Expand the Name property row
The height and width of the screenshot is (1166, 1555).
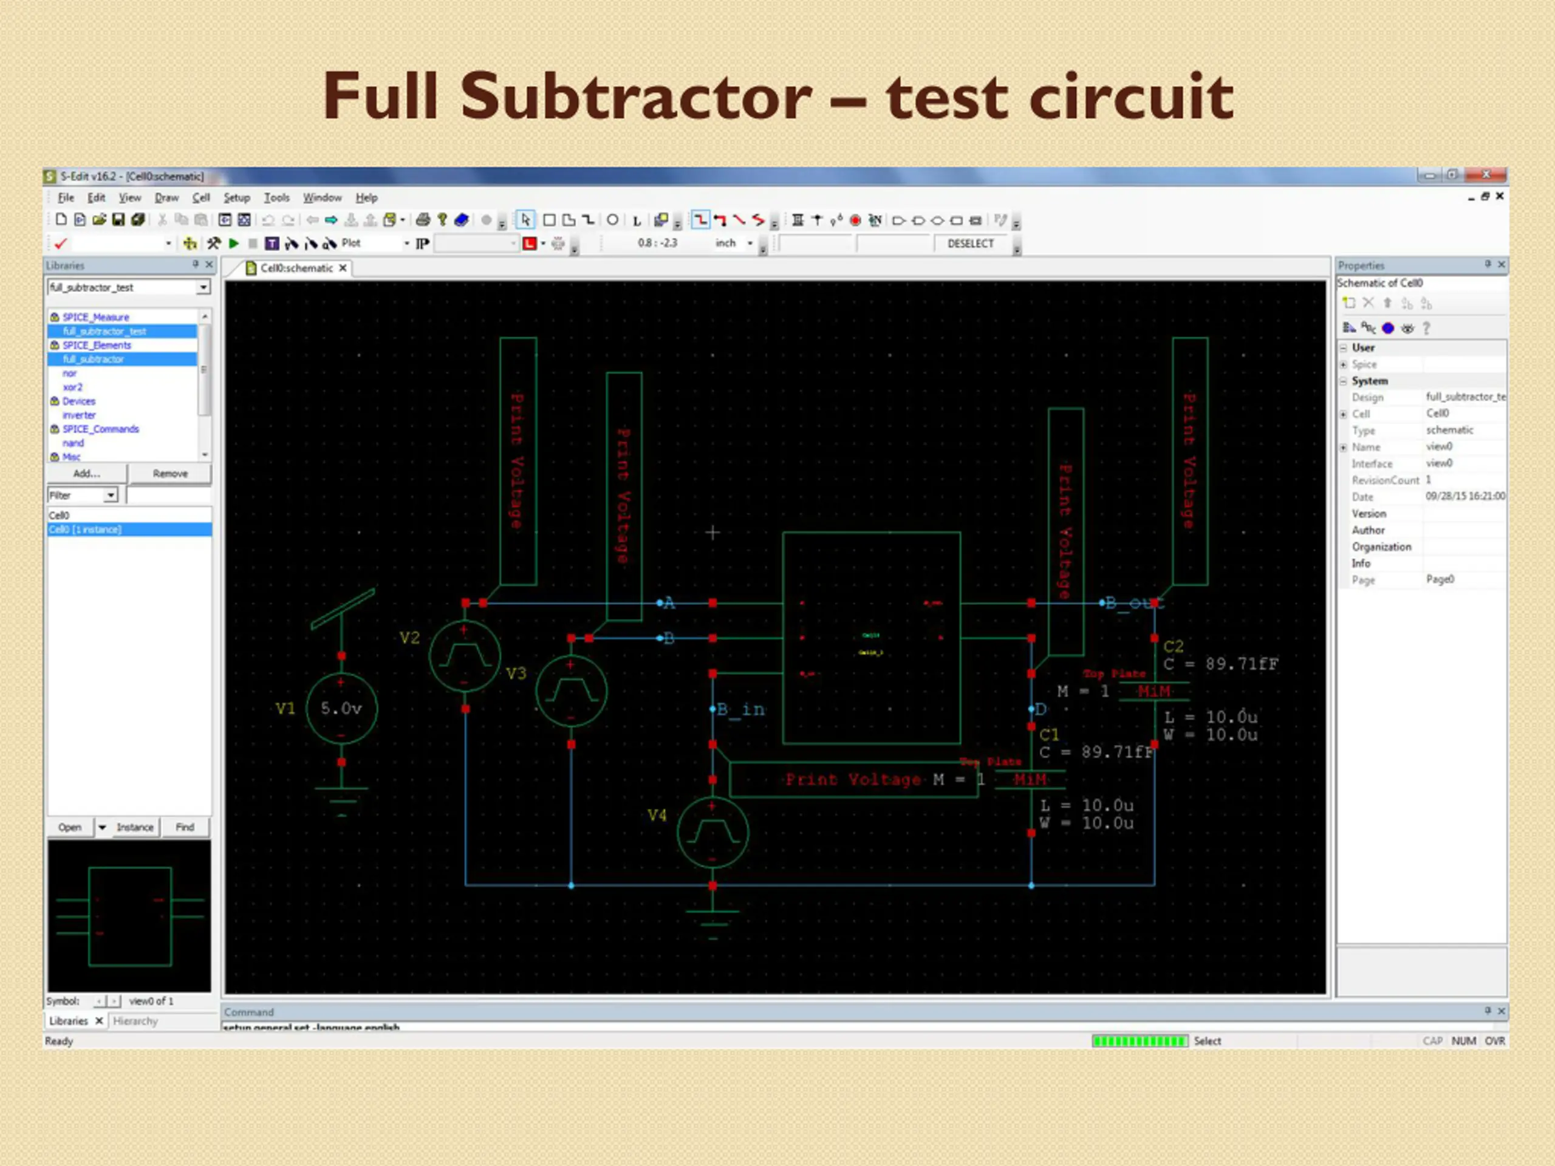point(1344,447)
